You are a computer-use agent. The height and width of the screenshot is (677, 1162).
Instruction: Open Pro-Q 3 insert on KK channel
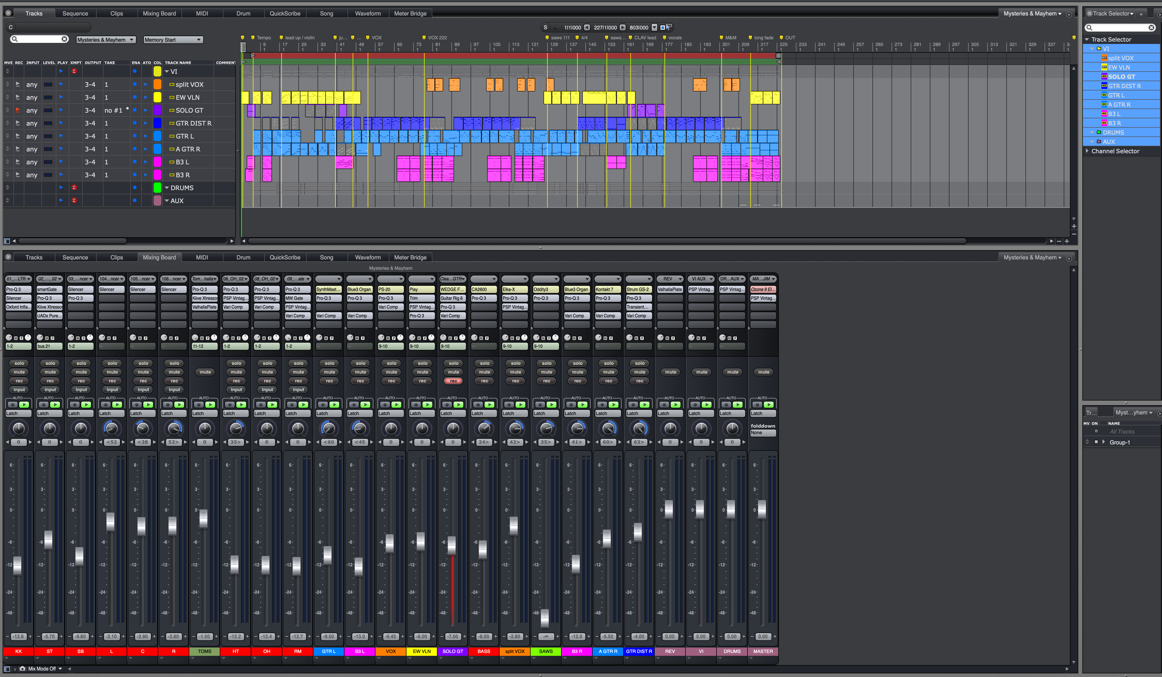pos(18,289)
